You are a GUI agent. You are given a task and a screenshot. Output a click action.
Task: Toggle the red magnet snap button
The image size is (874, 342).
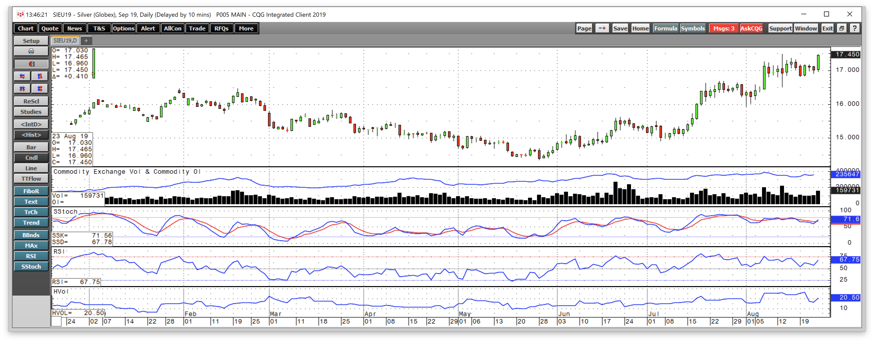tap(31, 64)
